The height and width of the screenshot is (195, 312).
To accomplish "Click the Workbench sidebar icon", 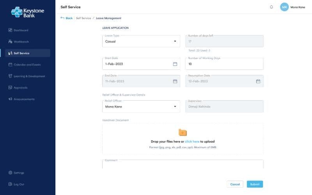I will tap(11, 42).
